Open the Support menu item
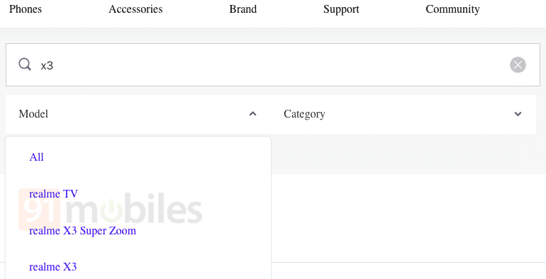The height and width of the screenshot is (279, 546). tap(341, 9)
